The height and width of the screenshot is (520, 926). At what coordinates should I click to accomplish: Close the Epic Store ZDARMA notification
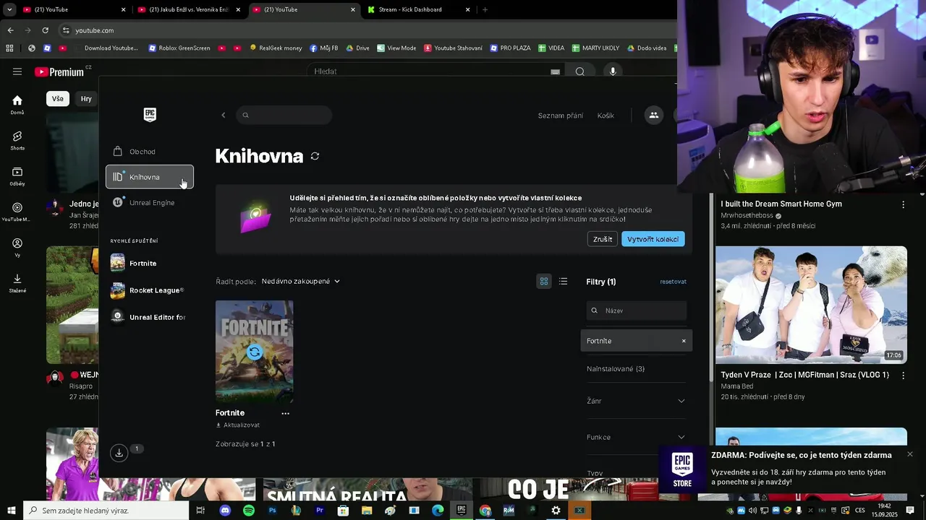[910, 454]
